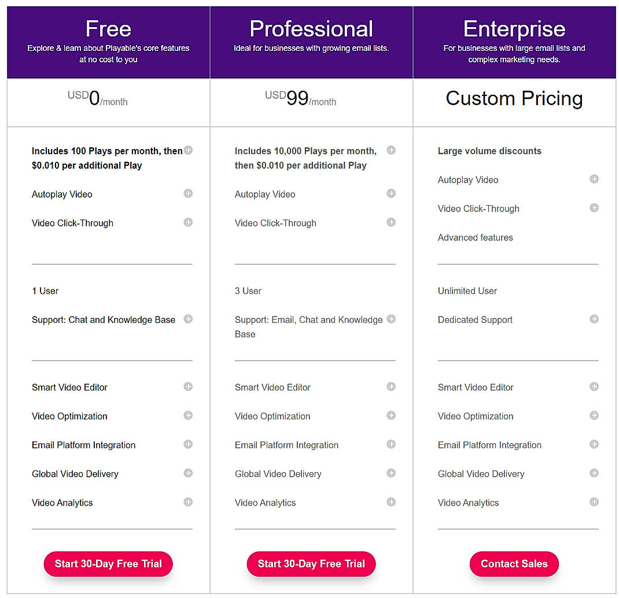
Task: Click Contact Sales for Enterprise pricing
Action: coord(514,564)
